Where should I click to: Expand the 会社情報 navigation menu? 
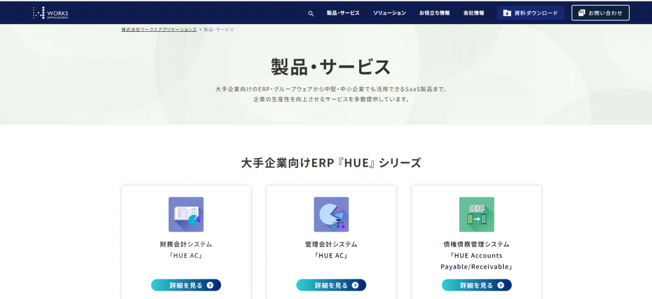(473, 13)
